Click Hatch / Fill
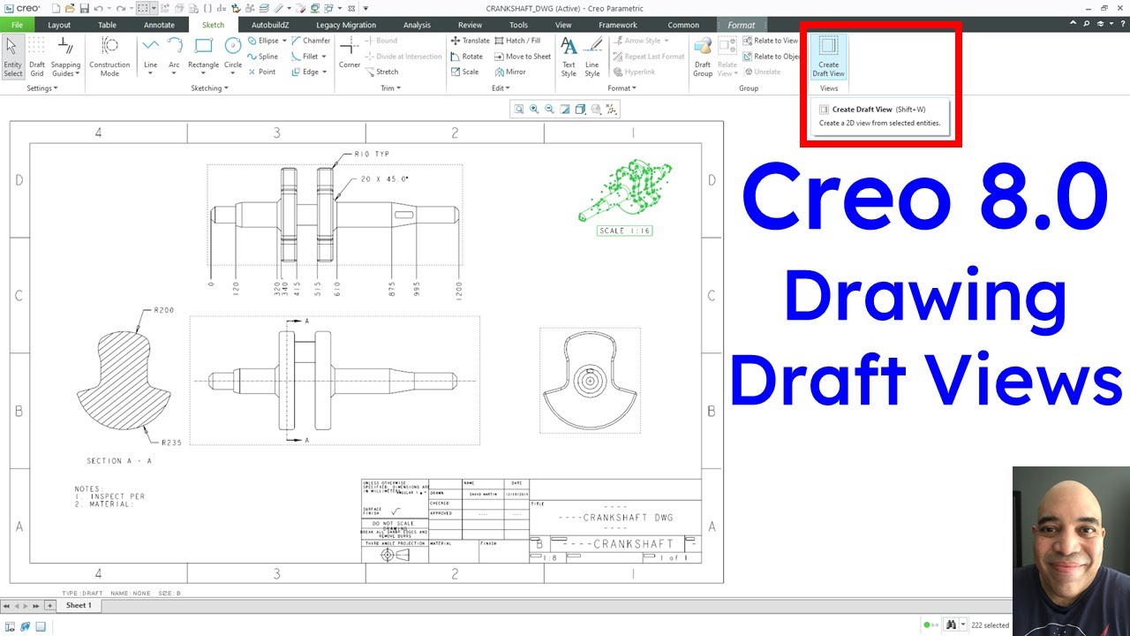Screen dimensions: 1130x636 (516, 41)
